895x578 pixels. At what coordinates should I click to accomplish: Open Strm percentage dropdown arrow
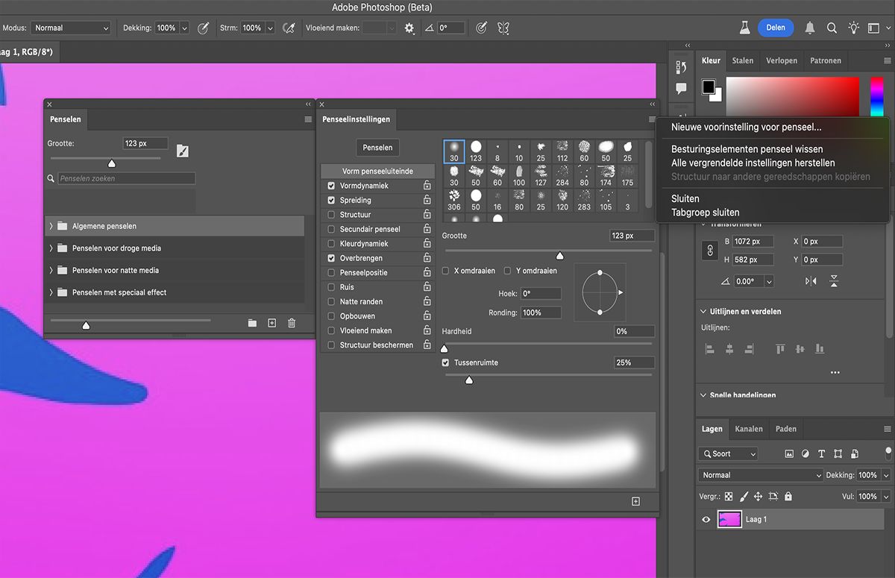[270, 28]
